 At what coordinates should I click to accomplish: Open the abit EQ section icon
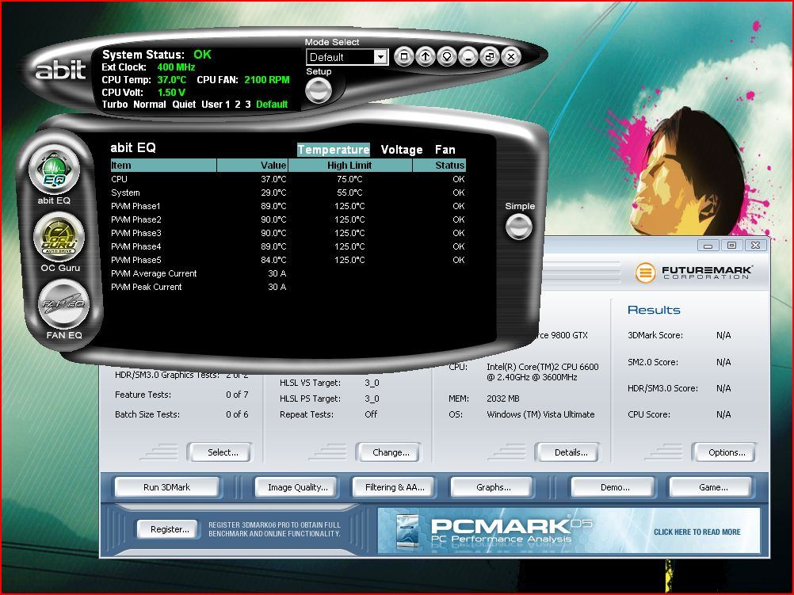54,170
